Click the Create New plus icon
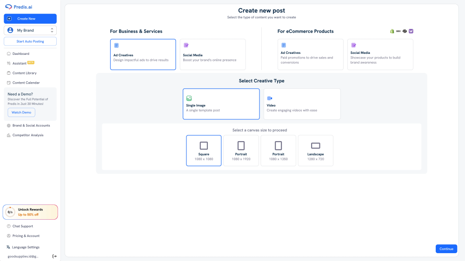This screenshot has height=261, width=465. [9, 19]
